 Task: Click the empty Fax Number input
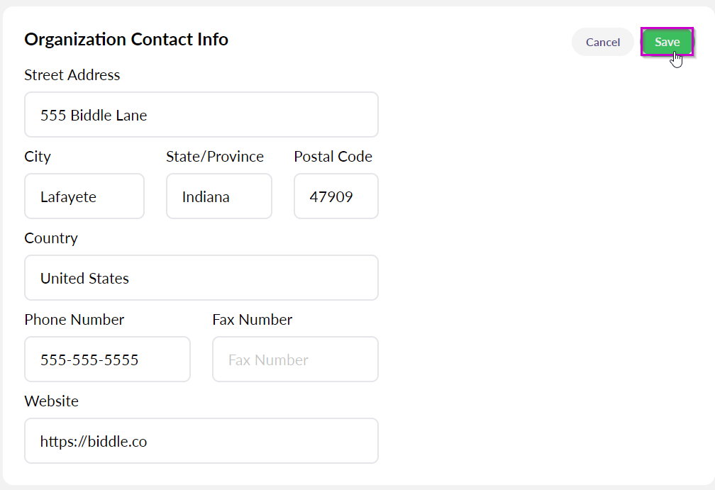coord(295,360)
